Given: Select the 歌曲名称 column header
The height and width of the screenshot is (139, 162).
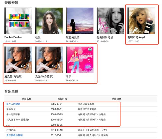Looking at the screenshot, I should coord(27,99).
